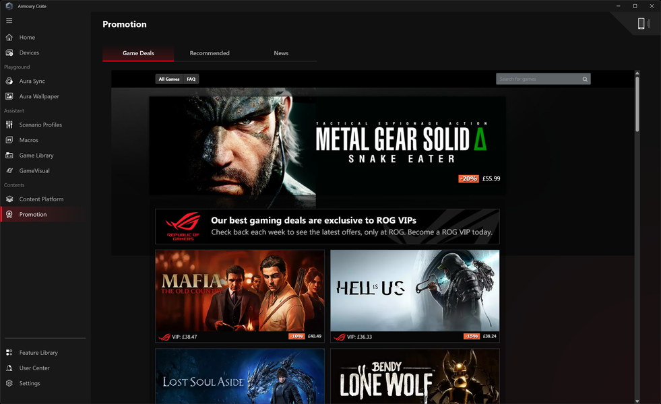Select the Promotion sidebar entry
The image size is (661, 404).
pos(46,214)
